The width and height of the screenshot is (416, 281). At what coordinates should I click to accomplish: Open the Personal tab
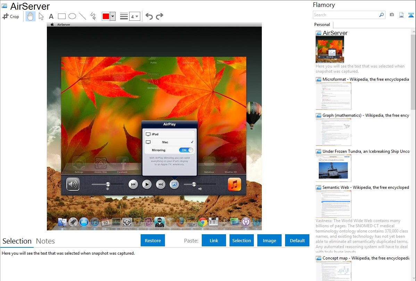point(322,25)
